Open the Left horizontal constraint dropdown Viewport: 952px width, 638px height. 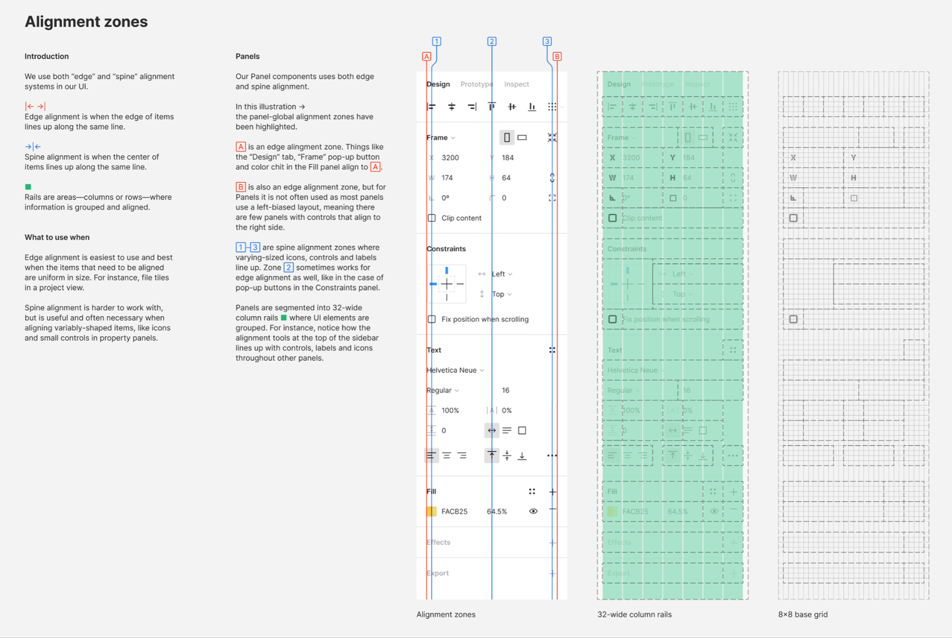pyautogui.click(x=502, y=274)
